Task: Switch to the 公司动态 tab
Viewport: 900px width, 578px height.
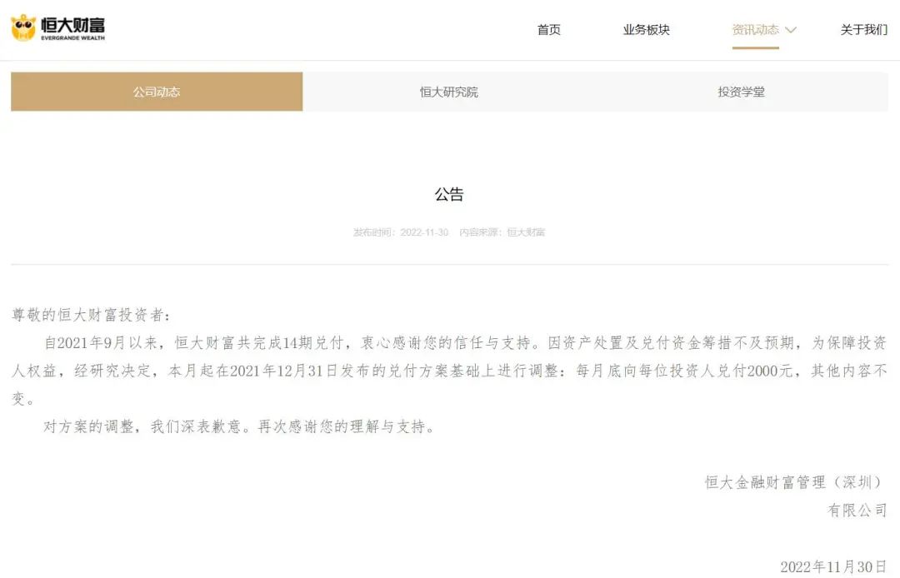Action: 157,92
